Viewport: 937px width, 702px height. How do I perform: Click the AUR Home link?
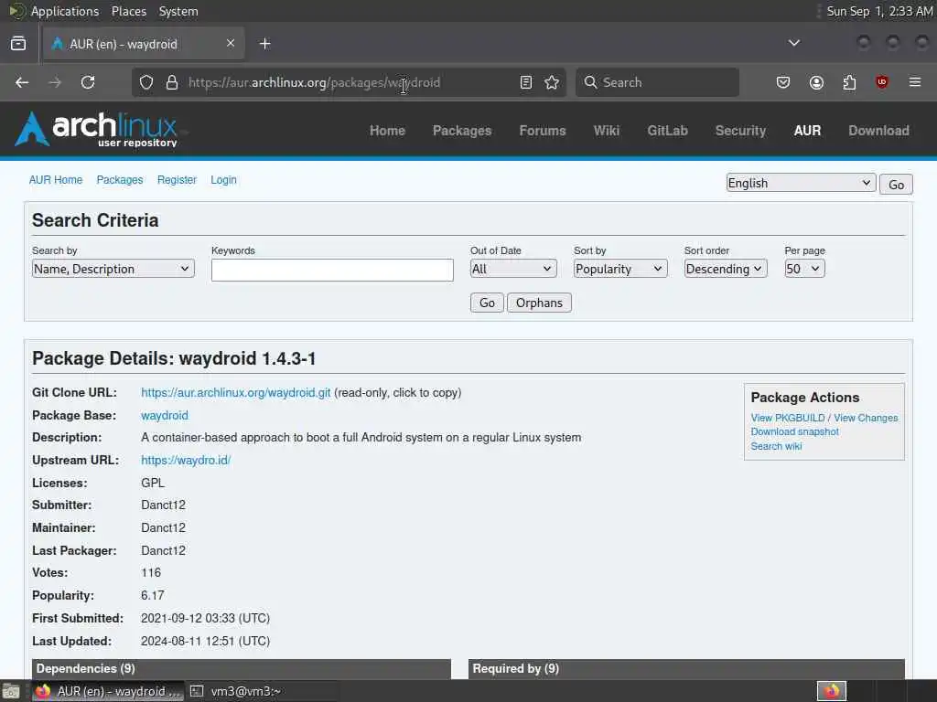[56, 180]
